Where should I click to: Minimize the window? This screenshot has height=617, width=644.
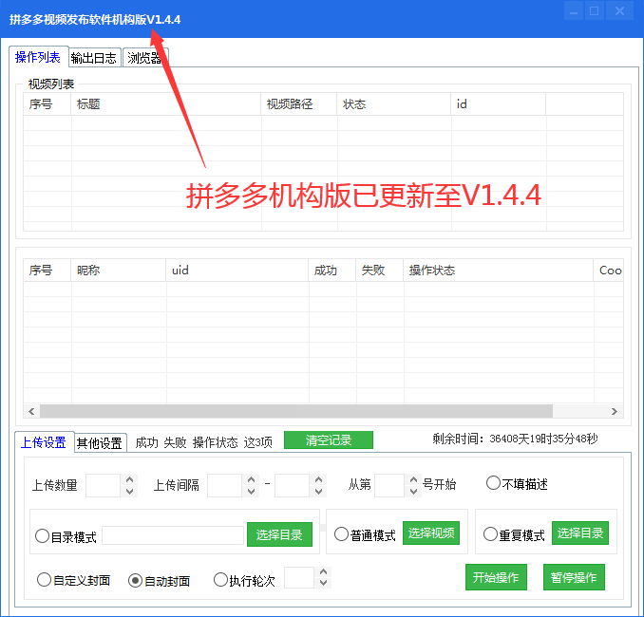(574, 11)
